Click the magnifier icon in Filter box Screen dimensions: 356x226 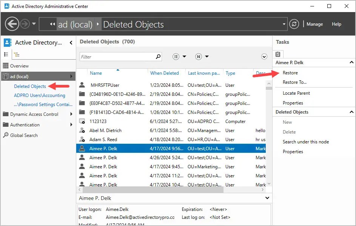158,57
